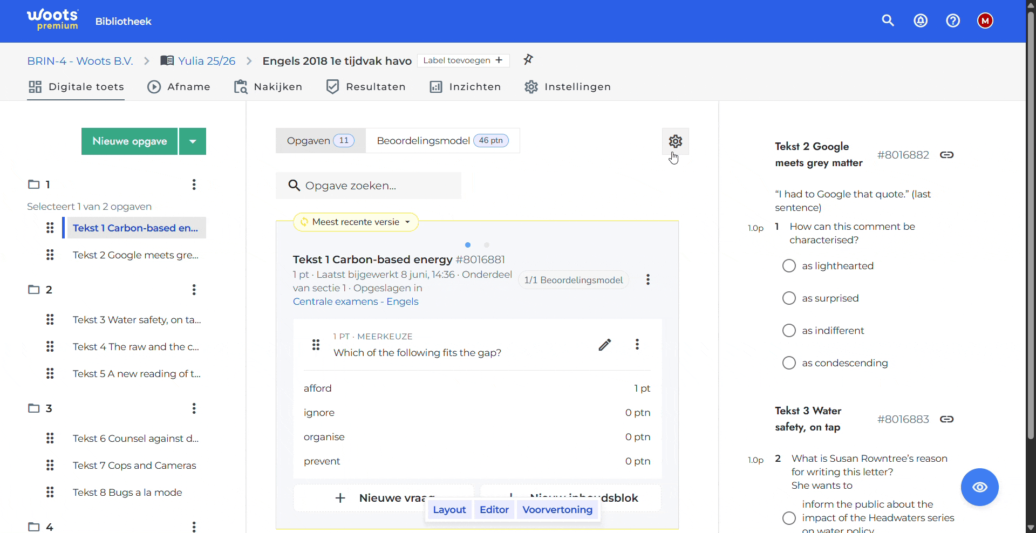
Task: Go to Yulia 25/26 breadcrumb
Action: (198, 61)
